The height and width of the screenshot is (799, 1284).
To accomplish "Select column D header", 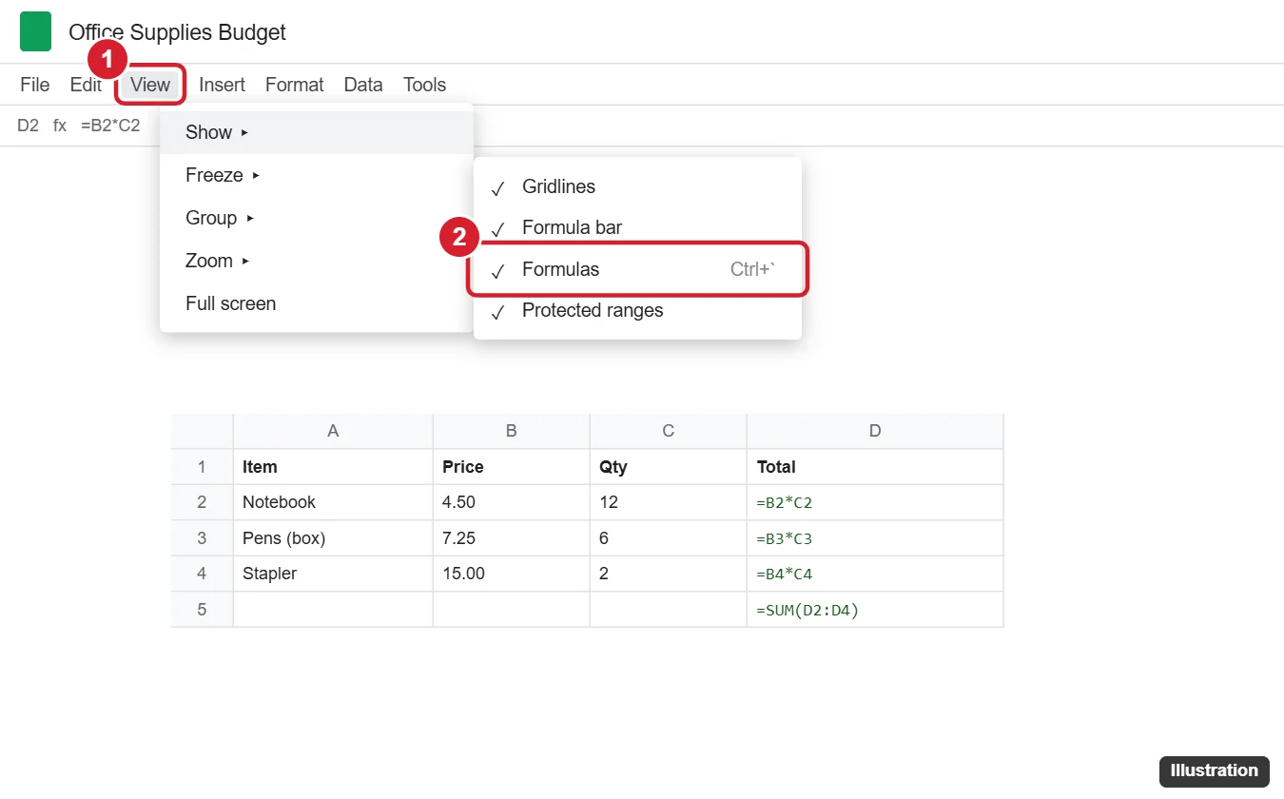I will coord(875,431).
